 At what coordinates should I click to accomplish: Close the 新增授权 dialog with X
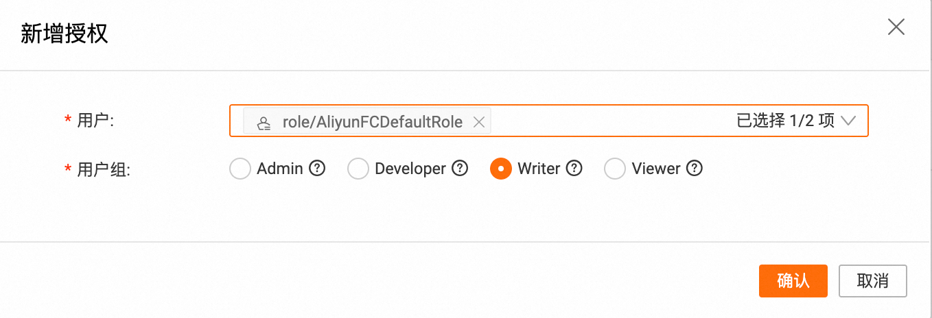point(896,27)
